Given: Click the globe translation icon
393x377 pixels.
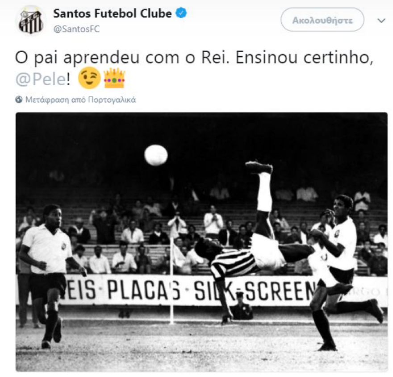Looking at the screenshot, I should pyautogui.click(x=19, y=99).
